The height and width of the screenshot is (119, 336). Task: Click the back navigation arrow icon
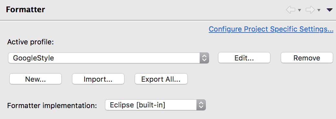(290, 10)
